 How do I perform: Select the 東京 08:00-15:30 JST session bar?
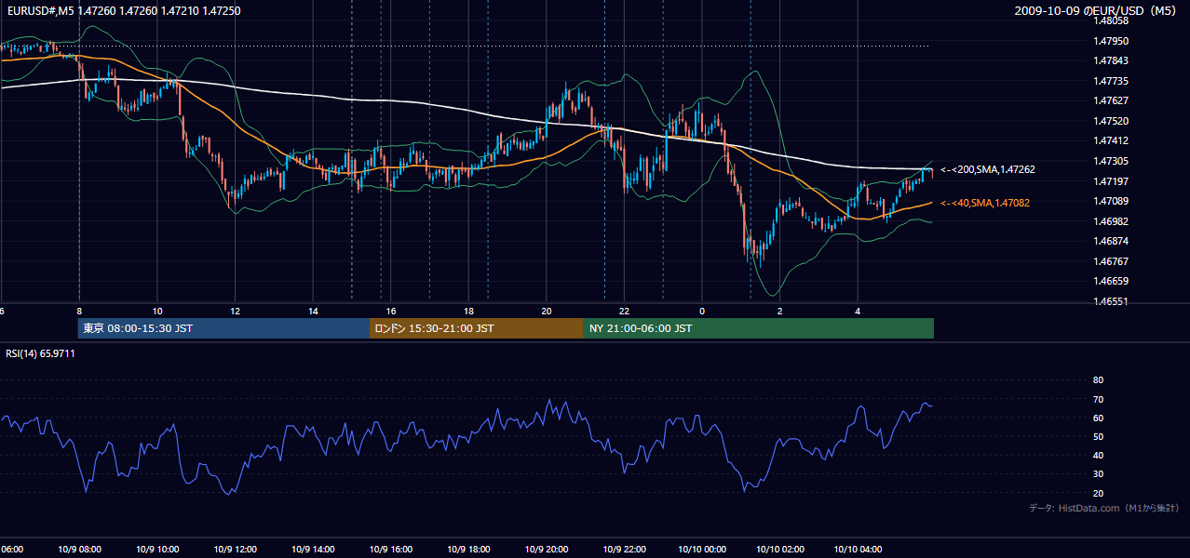(223, 328)
